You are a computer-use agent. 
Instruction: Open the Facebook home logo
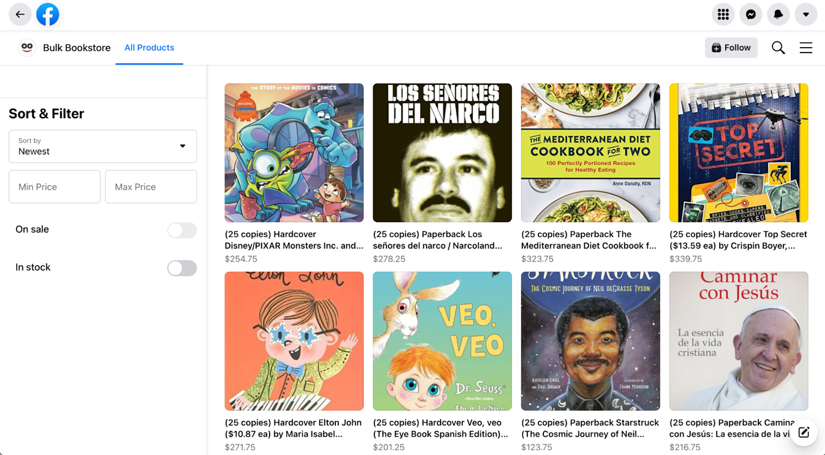pos(48,15)
